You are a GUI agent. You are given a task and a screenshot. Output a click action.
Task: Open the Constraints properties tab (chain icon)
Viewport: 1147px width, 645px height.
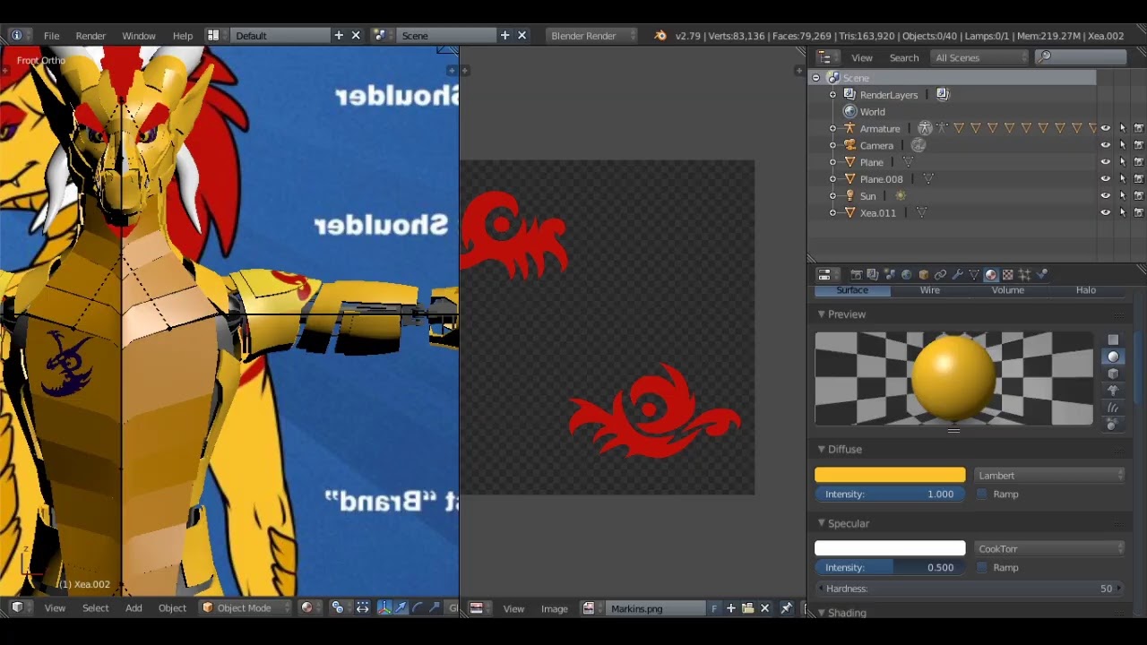(940, 274)
